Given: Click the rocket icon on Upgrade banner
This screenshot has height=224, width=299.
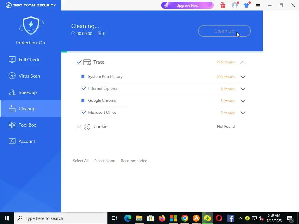Looking at the screenshot, I should tap(166, 5).
